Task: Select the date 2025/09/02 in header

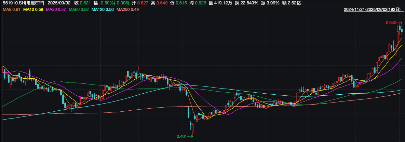Action: pyautogui.click(x=60, y=3)
